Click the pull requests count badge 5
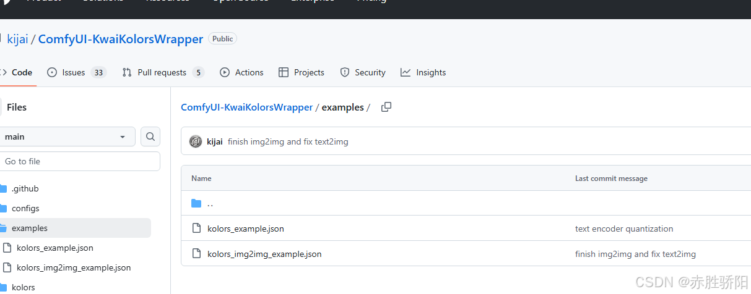This screenshot has height=294, width=751. (198, 72)
